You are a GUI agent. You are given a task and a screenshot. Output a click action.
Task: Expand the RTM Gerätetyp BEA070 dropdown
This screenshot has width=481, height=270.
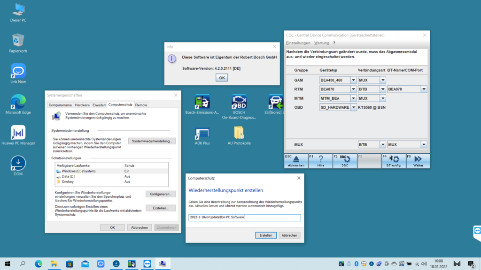[353, 89]
